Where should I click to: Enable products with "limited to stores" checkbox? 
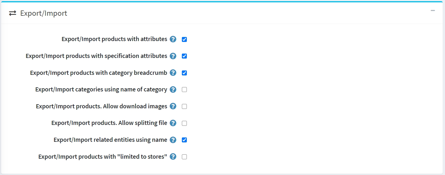click(x=184, y=157)
